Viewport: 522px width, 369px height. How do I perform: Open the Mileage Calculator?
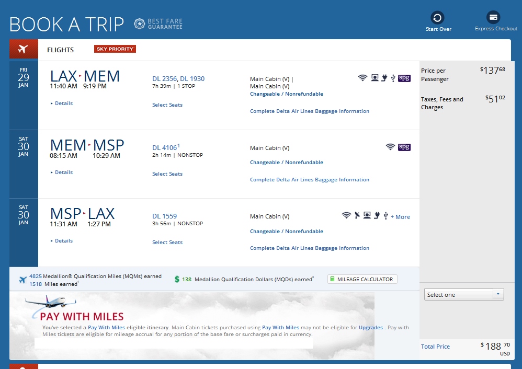pos(362,280)
